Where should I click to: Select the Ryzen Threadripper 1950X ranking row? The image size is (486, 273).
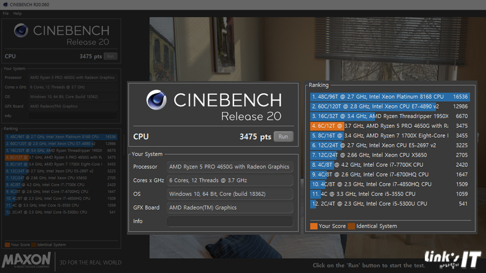tap(61, 150)
